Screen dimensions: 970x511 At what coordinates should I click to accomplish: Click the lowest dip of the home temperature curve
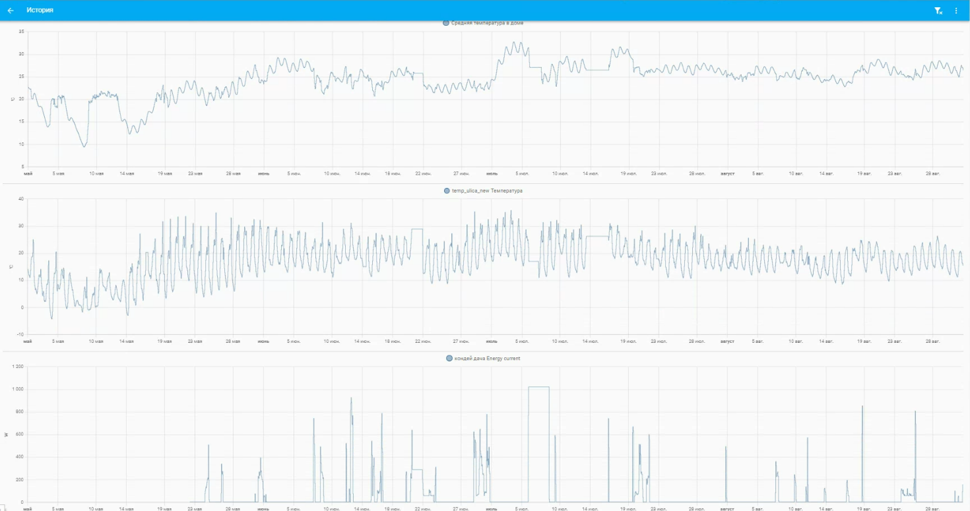coord(84,146)
